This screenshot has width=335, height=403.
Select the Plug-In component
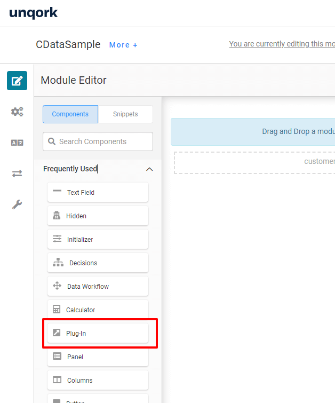pyautogui.click(x=98, y=333)
